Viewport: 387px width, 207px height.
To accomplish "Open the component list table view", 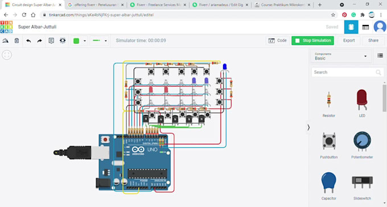I will click(365, 27).
